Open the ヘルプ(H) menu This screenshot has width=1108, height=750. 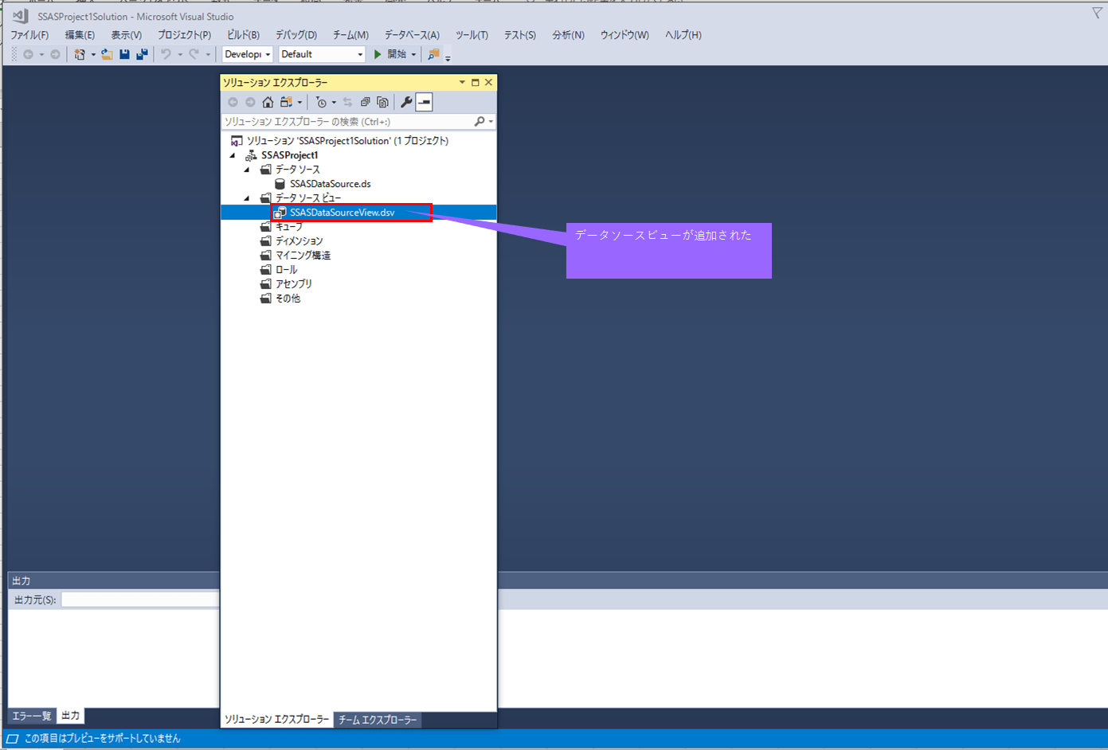[683, 35]
